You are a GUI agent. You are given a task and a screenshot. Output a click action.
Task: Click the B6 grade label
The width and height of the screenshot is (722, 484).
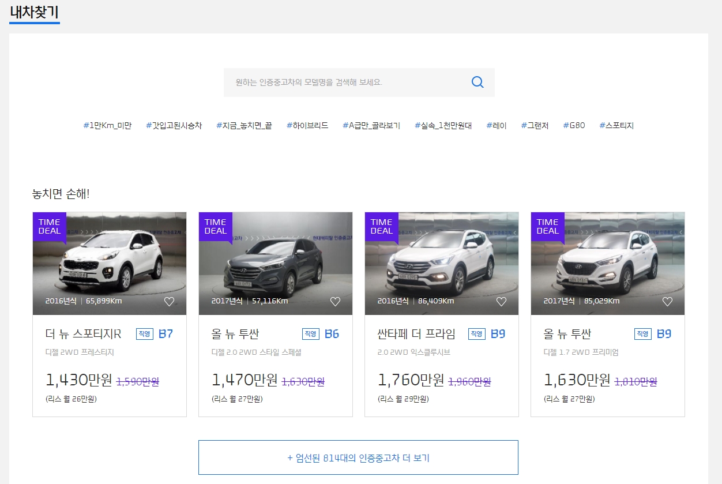332,334
